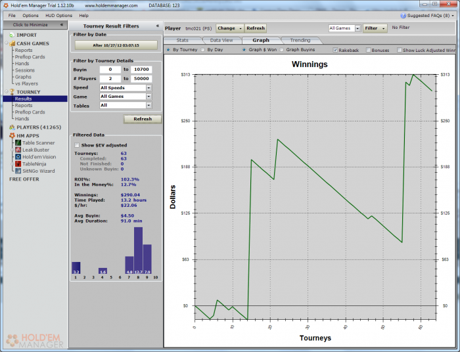Viewport: 460px width, 352px height.
Task: Click the HM Apps flower icon
Action: (x=12, y=136)
